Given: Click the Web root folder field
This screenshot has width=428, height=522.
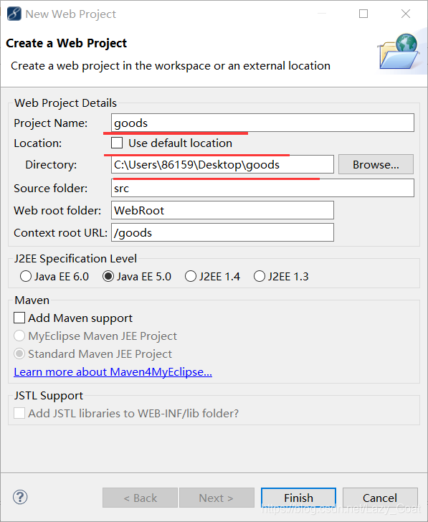Looking at the screenshot, I should (x=222, y=210).
